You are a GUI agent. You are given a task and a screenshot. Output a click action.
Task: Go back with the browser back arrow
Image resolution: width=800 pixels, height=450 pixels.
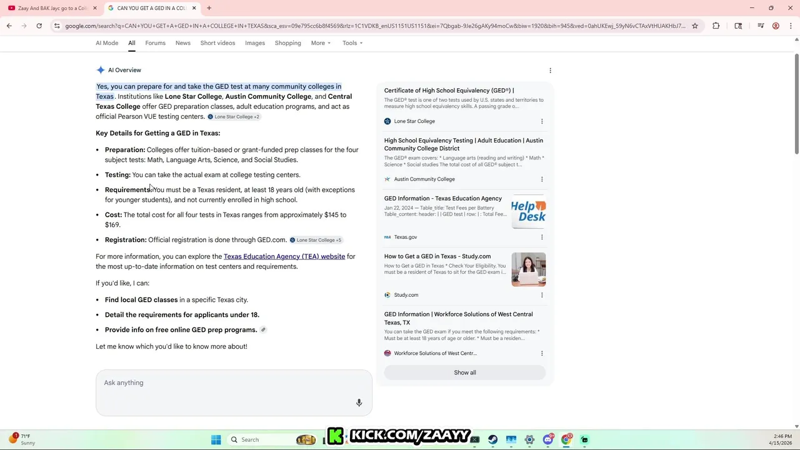click(x=9, y=26)
